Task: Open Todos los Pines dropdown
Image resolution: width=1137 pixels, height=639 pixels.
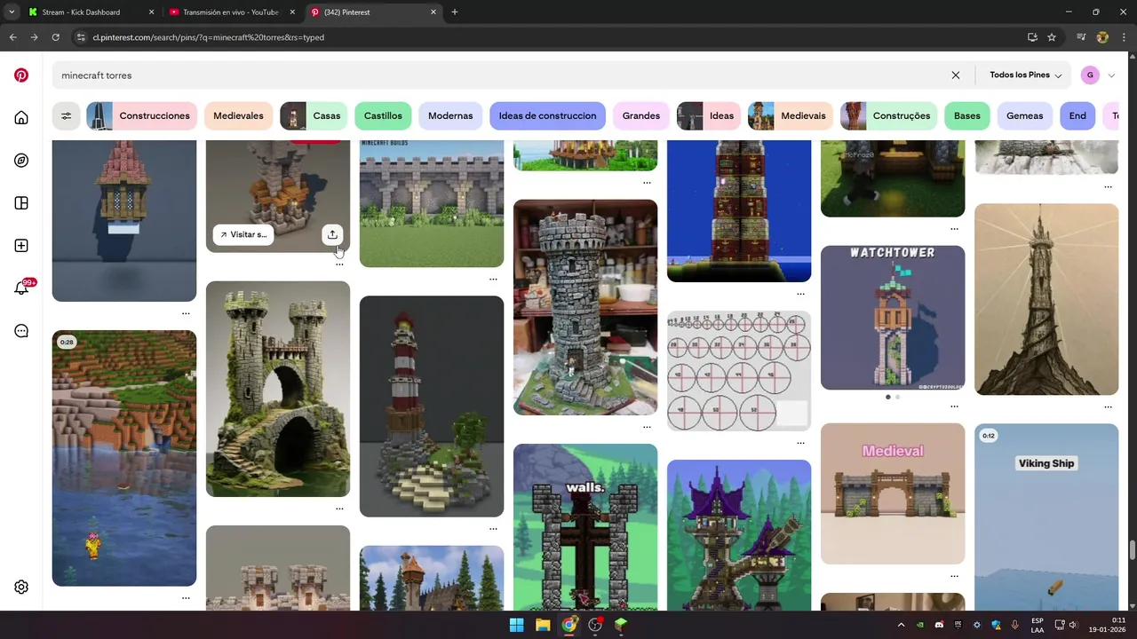Action: click(1026, 75)
